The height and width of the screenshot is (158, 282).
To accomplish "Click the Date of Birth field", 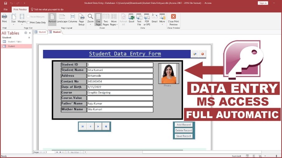I will 120,87.
